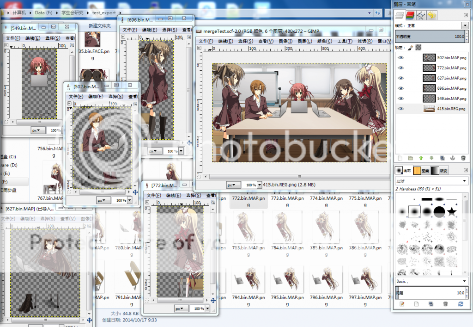Duplicate the selected layer
Image resolution: width=473 pixels, height=327 pixels.
click(x=442, y=158)
